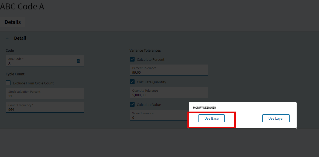Click the Variance Tolerances group heading
This screenshot has width=319, height=157.
click(x=145, y=50)
